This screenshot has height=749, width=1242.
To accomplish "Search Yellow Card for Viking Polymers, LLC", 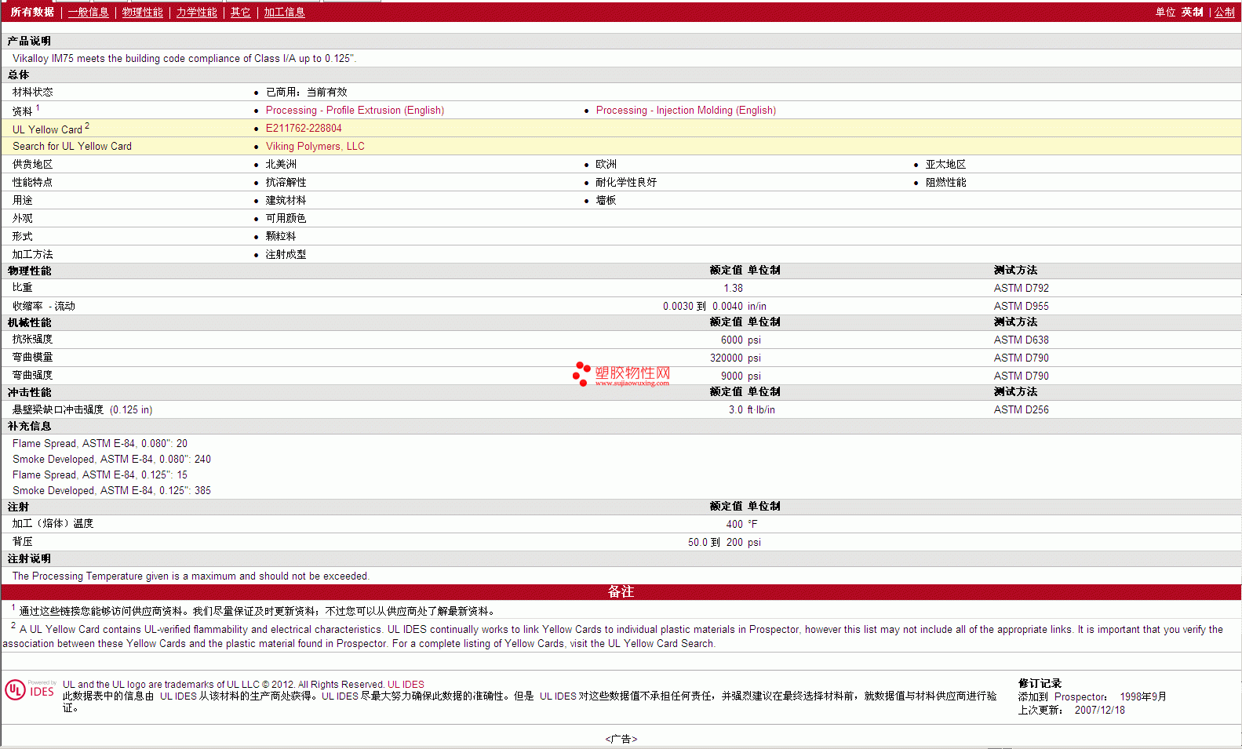I will 315,147.
